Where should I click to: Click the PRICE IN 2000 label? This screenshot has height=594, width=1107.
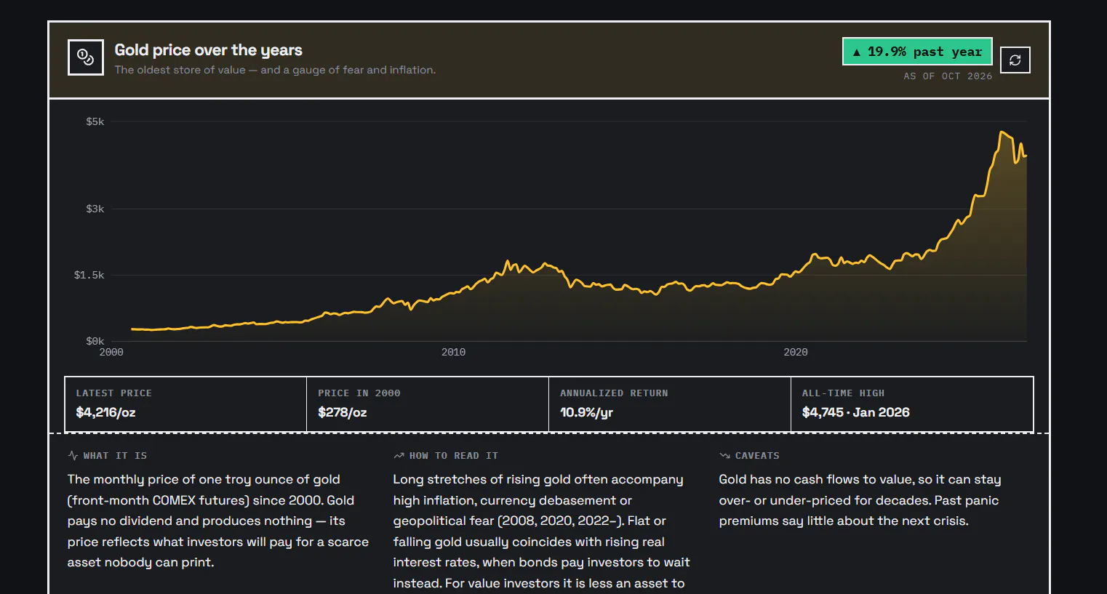tap(359, 393)
